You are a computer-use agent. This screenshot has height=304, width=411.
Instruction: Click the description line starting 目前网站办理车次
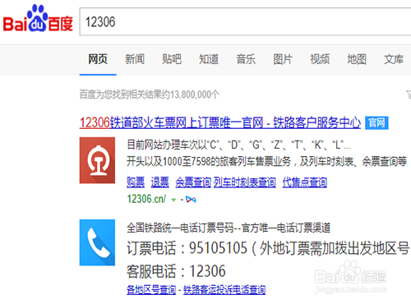pyautogui.click(x=238, y=145)
